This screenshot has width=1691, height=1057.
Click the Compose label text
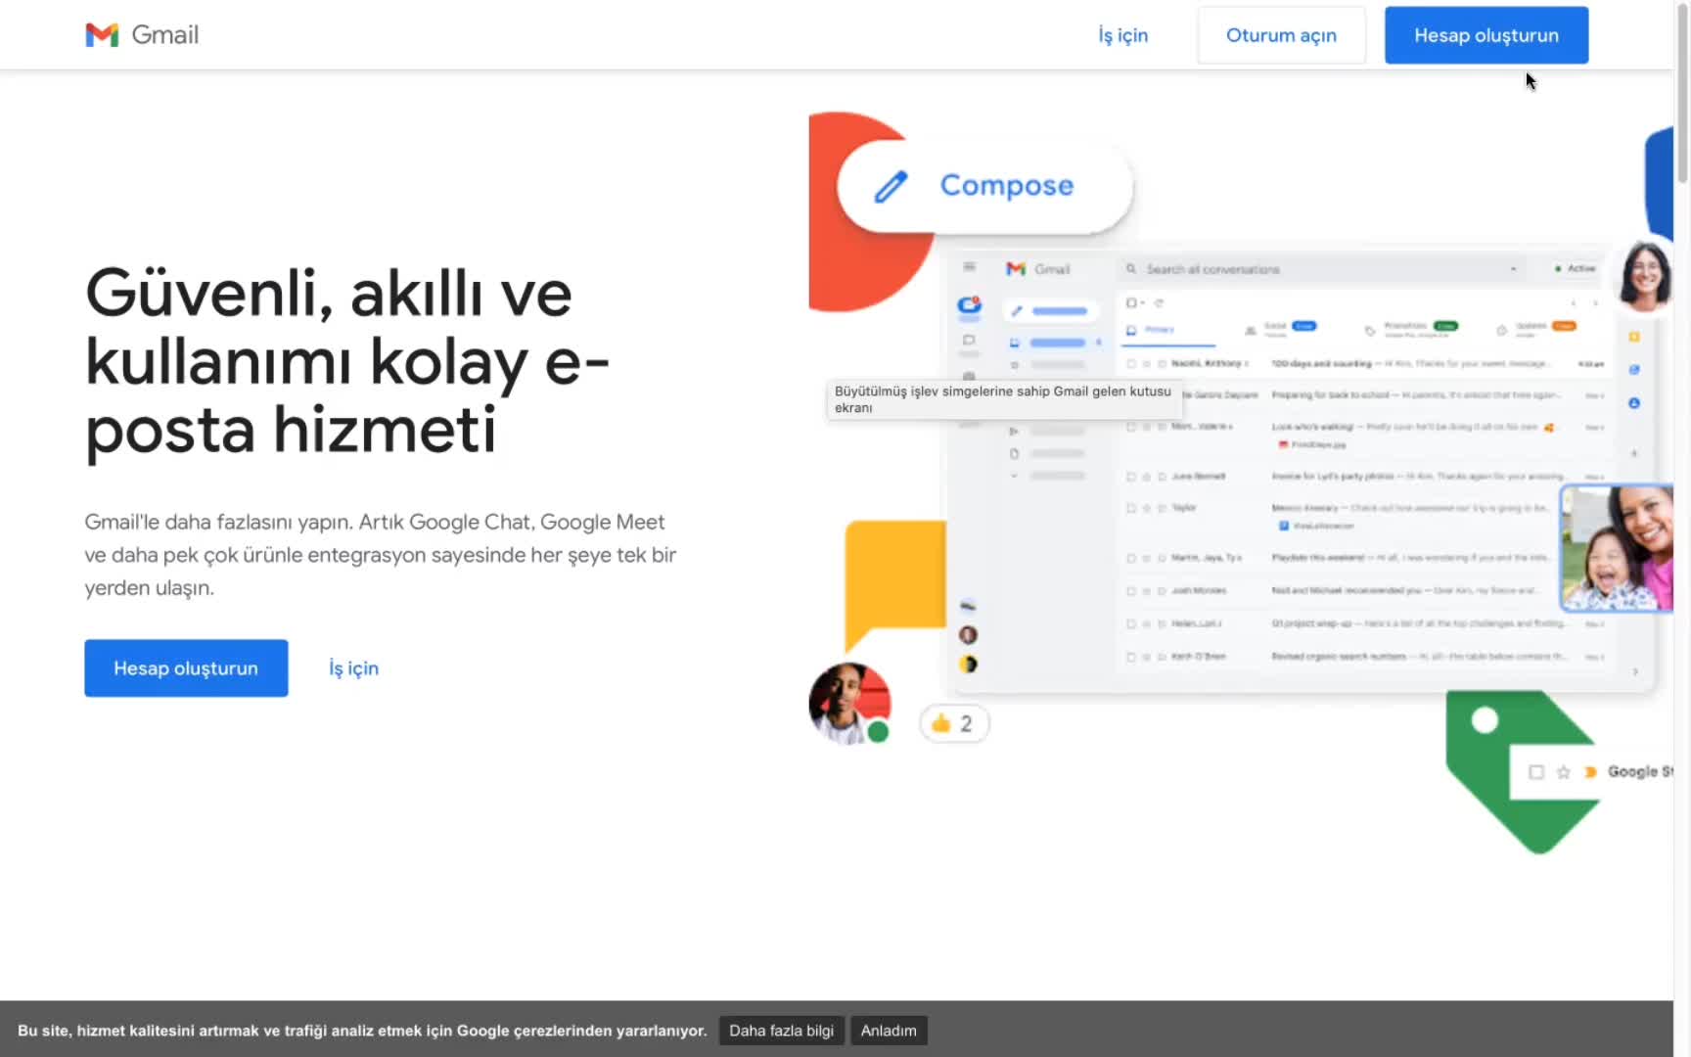point(1006,185)
